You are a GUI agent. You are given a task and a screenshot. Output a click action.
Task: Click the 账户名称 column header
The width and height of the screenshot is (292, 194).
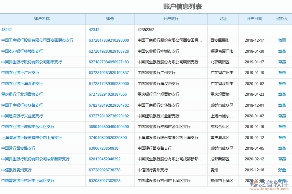[x=42, y=19]
